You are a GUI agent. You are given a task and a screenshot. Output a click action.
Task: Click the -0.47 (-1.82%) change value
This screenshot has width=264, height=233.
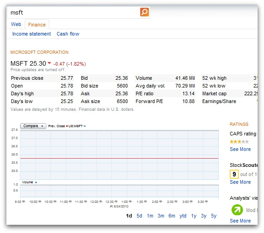coord(69,64)
